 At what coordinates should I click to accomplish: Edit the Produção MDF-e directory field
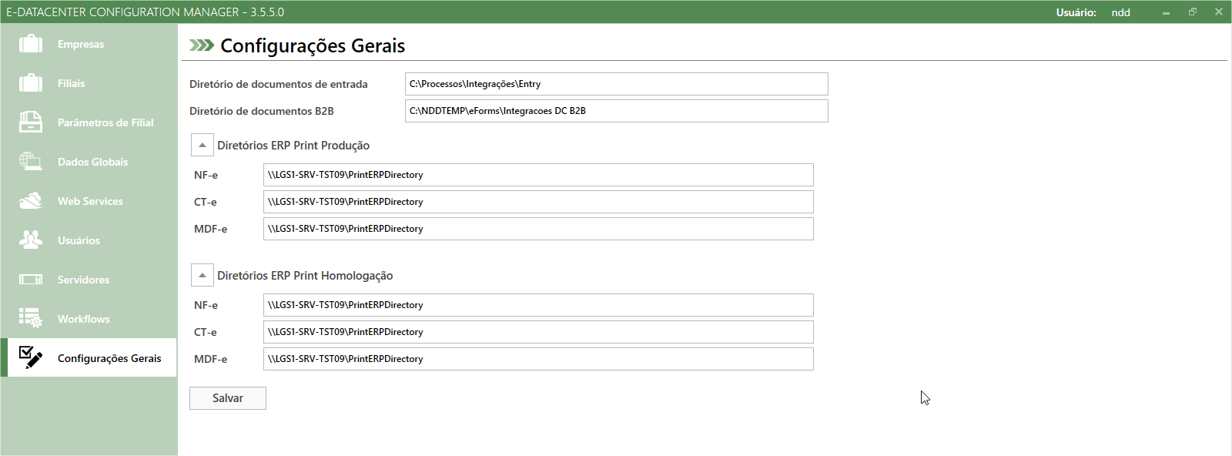[538, 229]
